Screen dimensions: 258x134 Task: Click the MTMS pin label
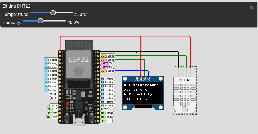click(x=53, y=94)
